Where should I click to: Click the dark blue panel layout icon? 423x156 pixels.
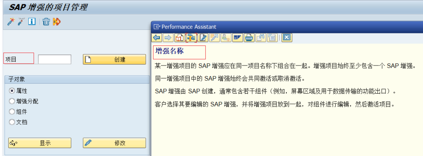[x=237, y=38]
